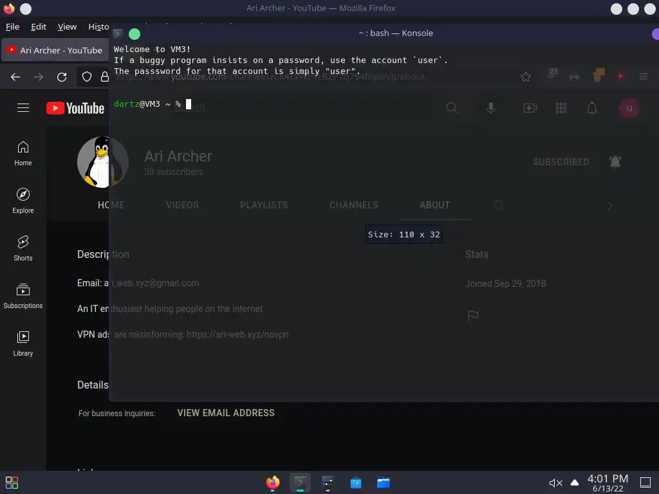
Task: Click Ari Archer penguin channel avatar
Action: coord(103,161)
